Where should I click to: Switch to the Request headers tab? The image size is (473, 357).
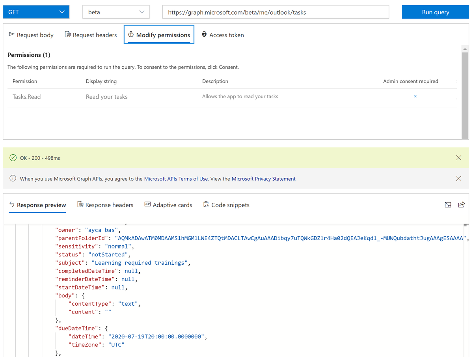[x=91, y=35]
